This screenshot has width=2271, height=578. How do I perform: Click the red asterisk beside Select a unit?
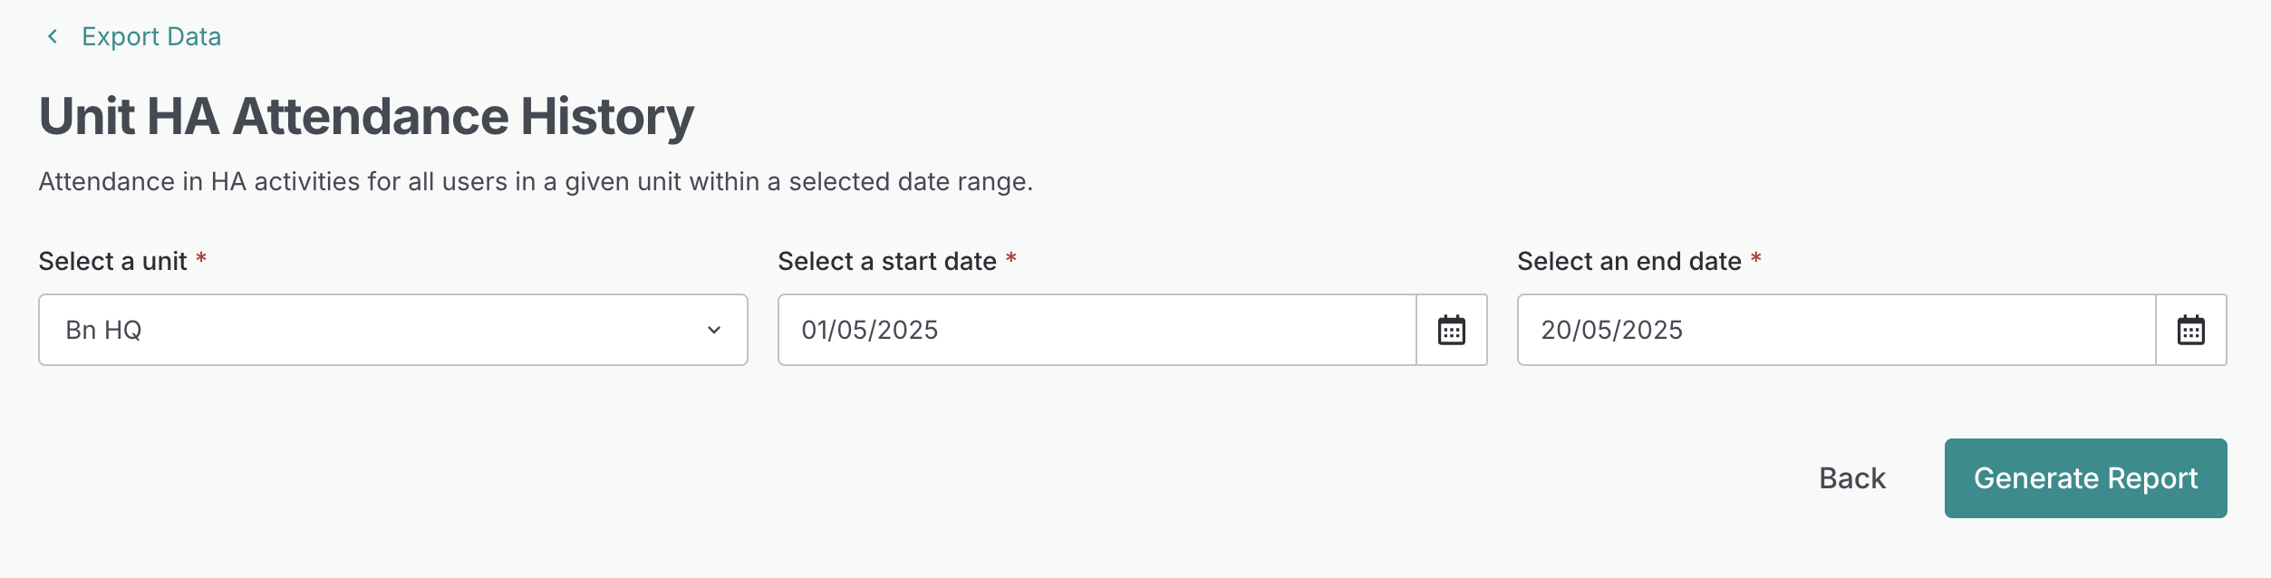(x=201, y=259)
